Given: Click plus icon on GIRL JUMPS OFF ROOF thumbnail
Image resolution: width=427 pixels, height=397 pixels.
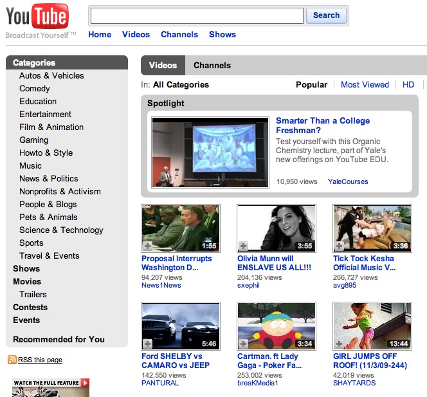Looking at the screenshot, I should (340, 344).
